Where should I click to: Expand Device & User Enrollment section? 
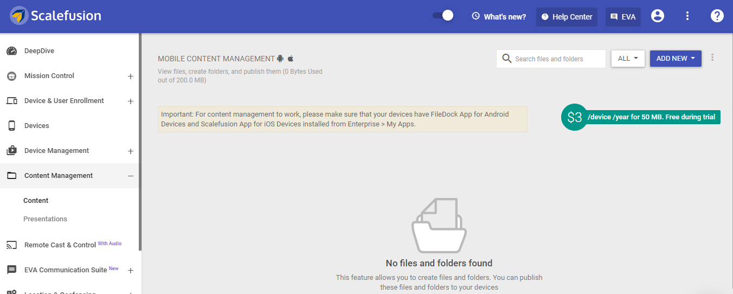130,101
